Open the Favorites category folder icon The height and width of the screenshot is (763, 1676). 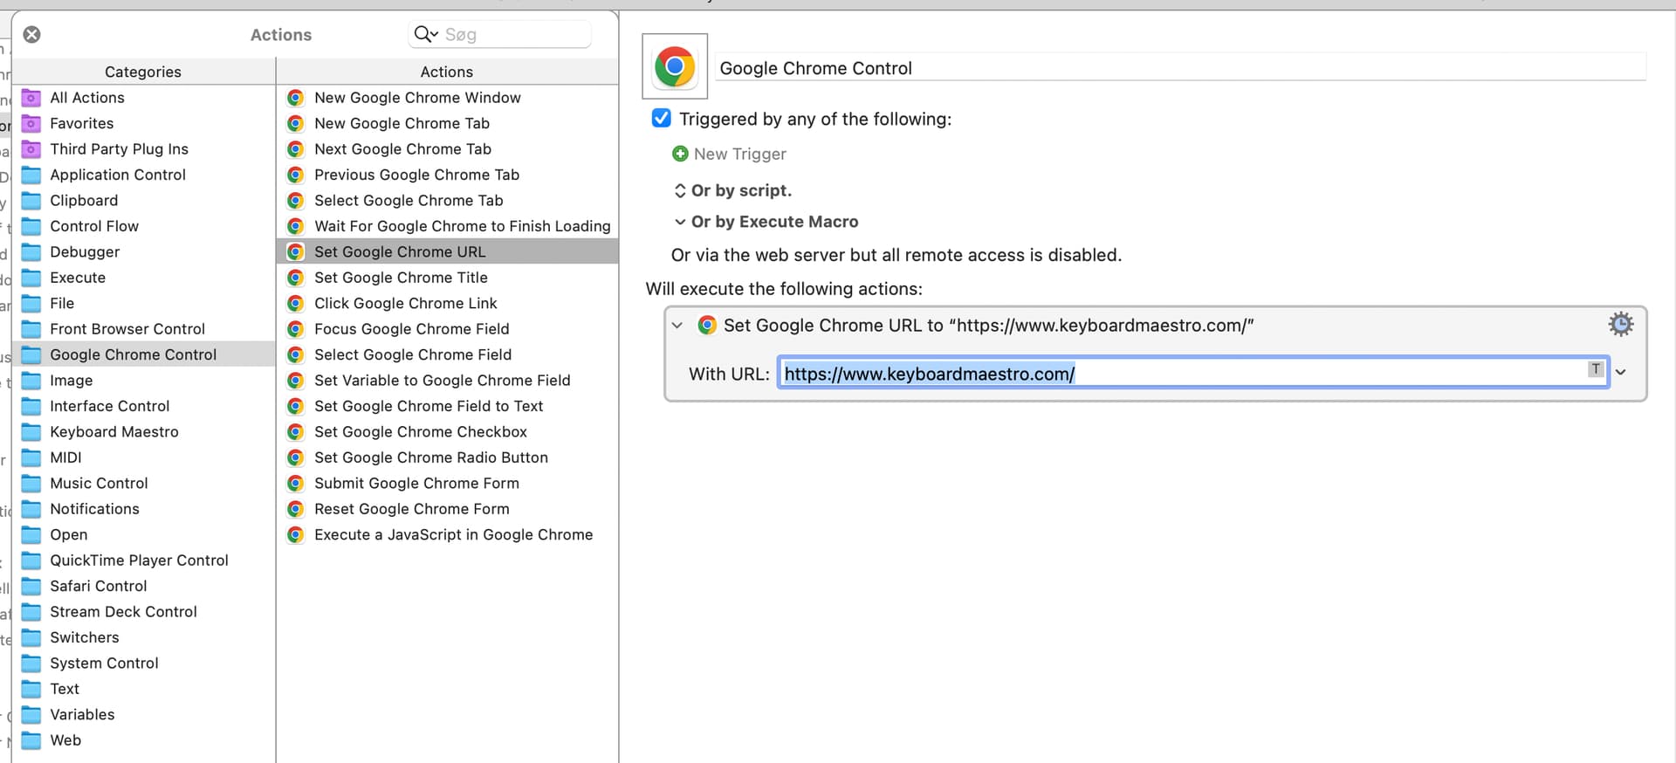coord(31,123)
